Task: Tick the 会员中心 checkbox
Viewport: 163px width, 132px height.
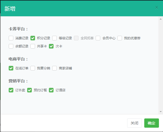Action: click(98, 38)
